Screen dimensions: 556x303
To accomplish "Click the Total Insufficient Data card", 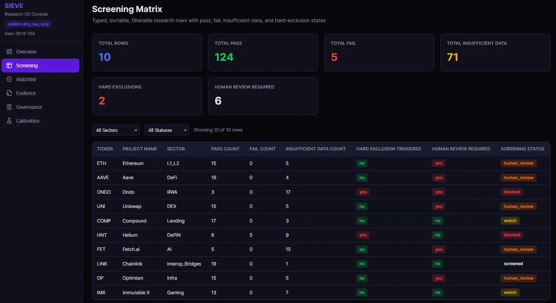I will pos(495,52).
